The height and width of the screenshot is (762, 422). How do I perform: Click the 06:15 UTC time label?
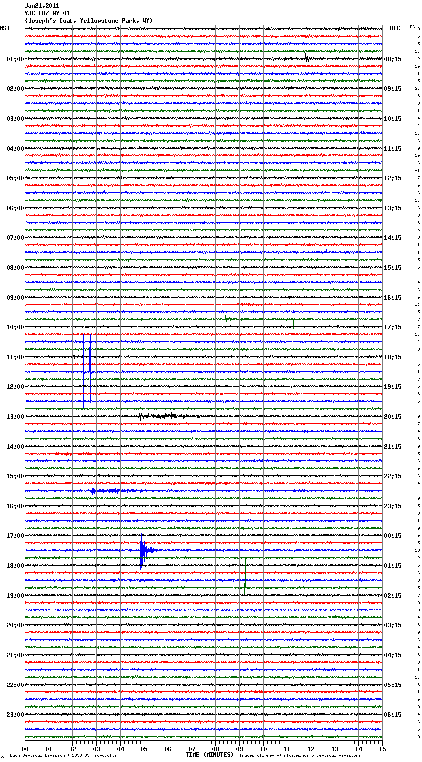point(393,715)
